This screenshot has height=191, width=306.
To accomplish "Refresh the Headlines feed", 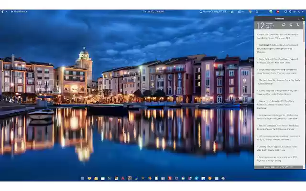I will point(298,25).
